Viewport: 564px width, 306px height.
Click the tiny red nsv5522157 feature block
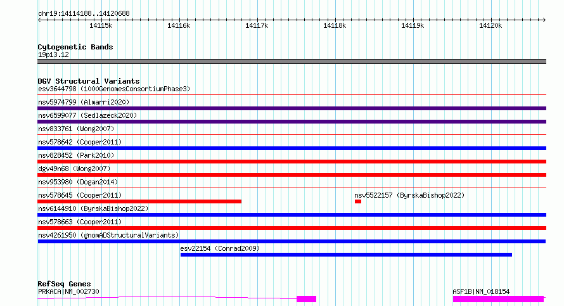[358, 201]
